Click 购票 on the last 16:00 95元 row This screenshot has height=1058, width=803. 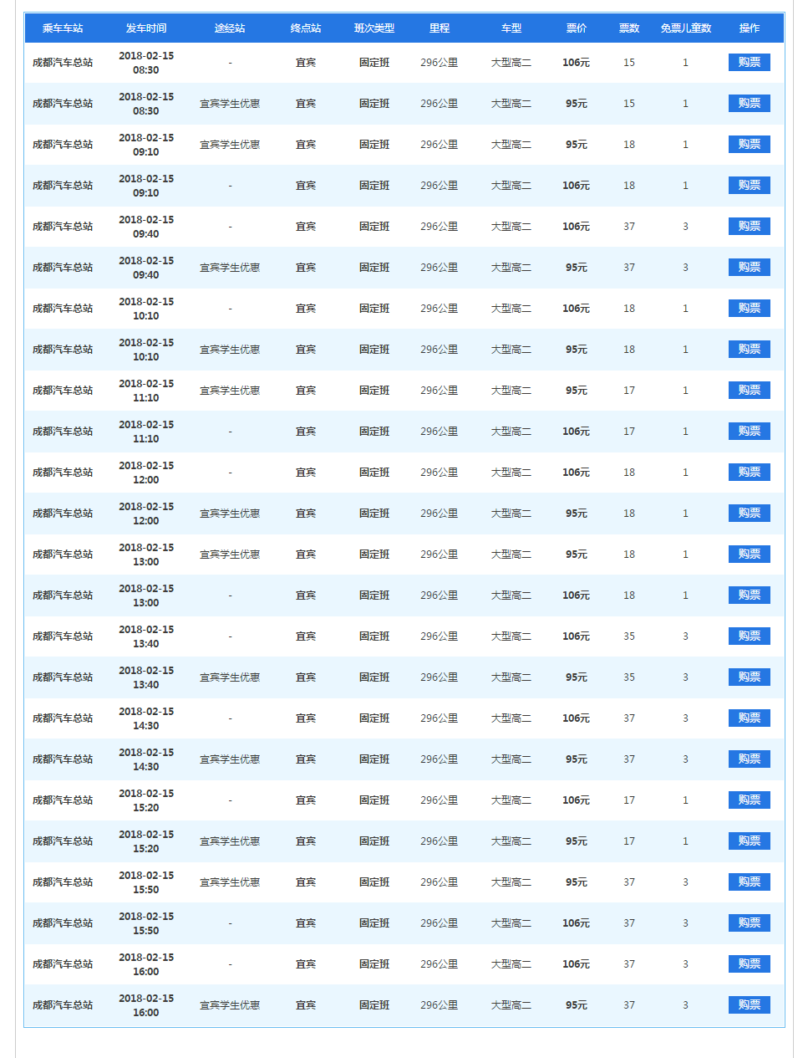(749, 1005)
